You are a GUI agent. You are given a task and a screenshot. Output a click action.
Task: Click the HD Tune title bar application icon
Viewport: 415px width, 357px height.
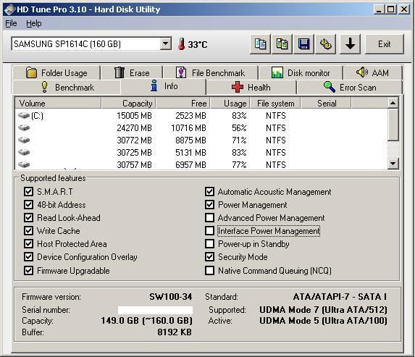tap(10, 9)
